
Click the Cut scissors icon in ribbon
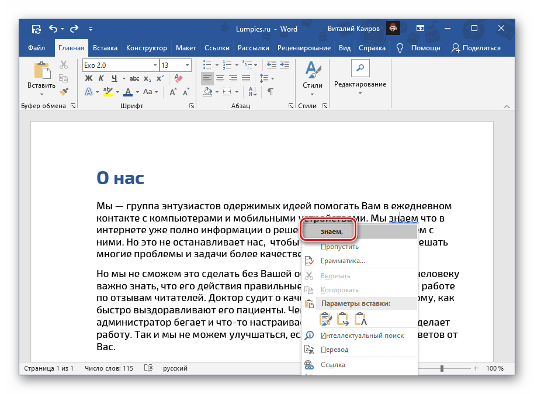(x=64, y=65)
